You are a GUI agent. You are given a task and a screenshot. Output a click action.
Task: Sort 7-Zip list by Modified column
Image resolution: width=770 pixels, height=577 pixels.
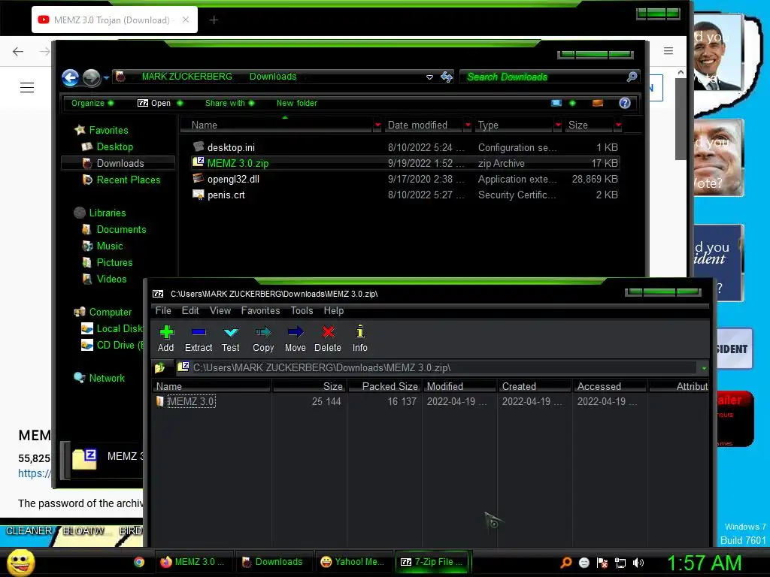click(459, 387)
